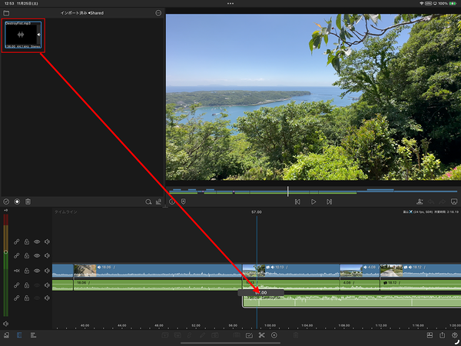Open the clip editor checkmark icon
Screen dimensions: 461x346
pyautogui.click(x=249, y=335)
